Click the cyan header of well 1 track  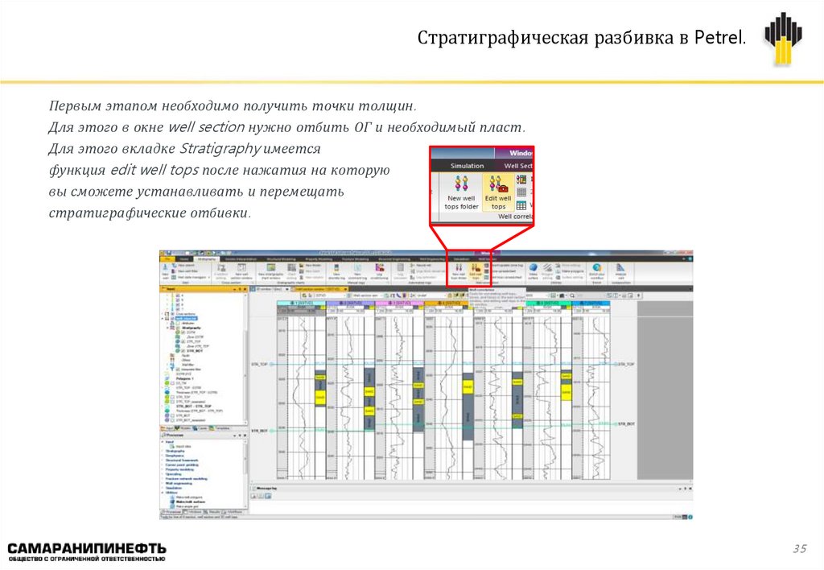(302, 304)
